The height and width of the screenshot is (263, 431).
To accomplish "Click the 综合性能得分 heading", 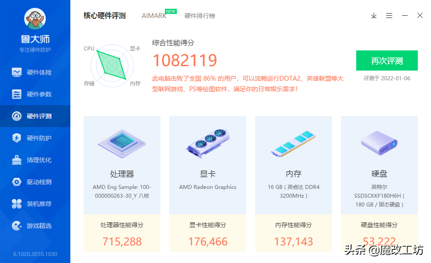I will pyautogui.click(x=173, y=43).
